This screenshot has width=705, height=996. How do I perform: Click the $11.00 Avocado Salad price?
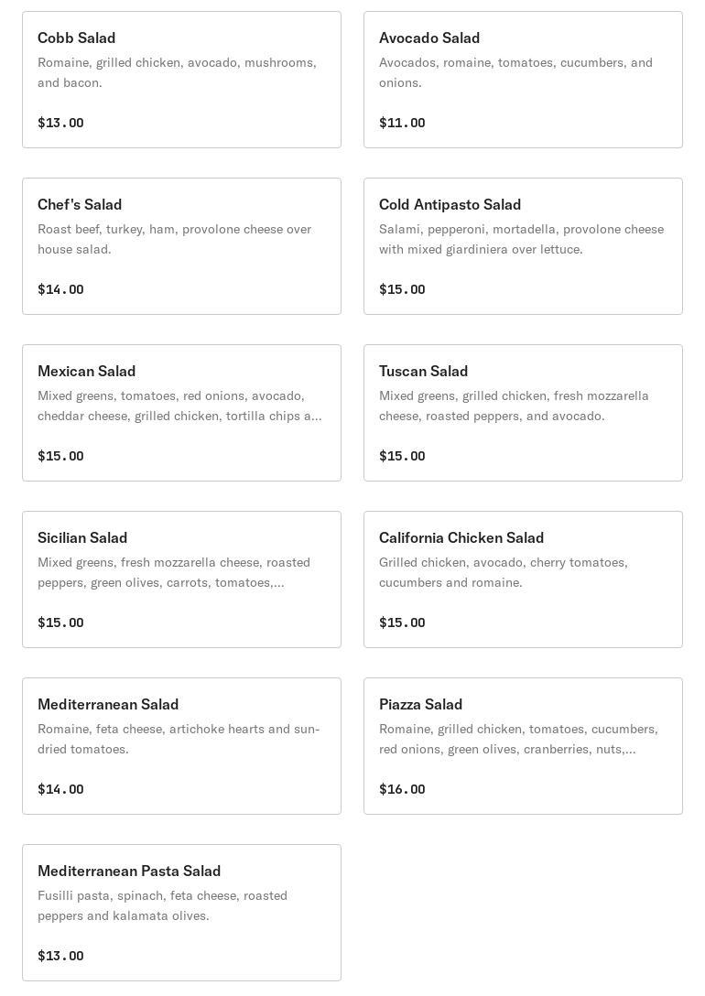(402, 123)
